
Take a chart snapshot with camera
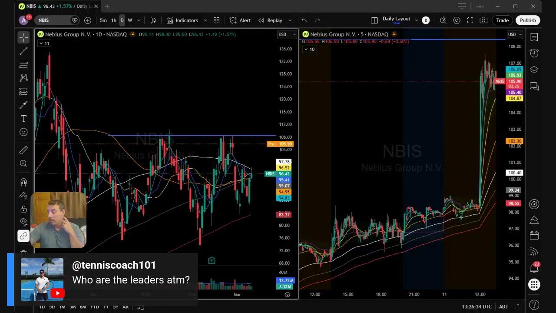click(x=483, y=20)
